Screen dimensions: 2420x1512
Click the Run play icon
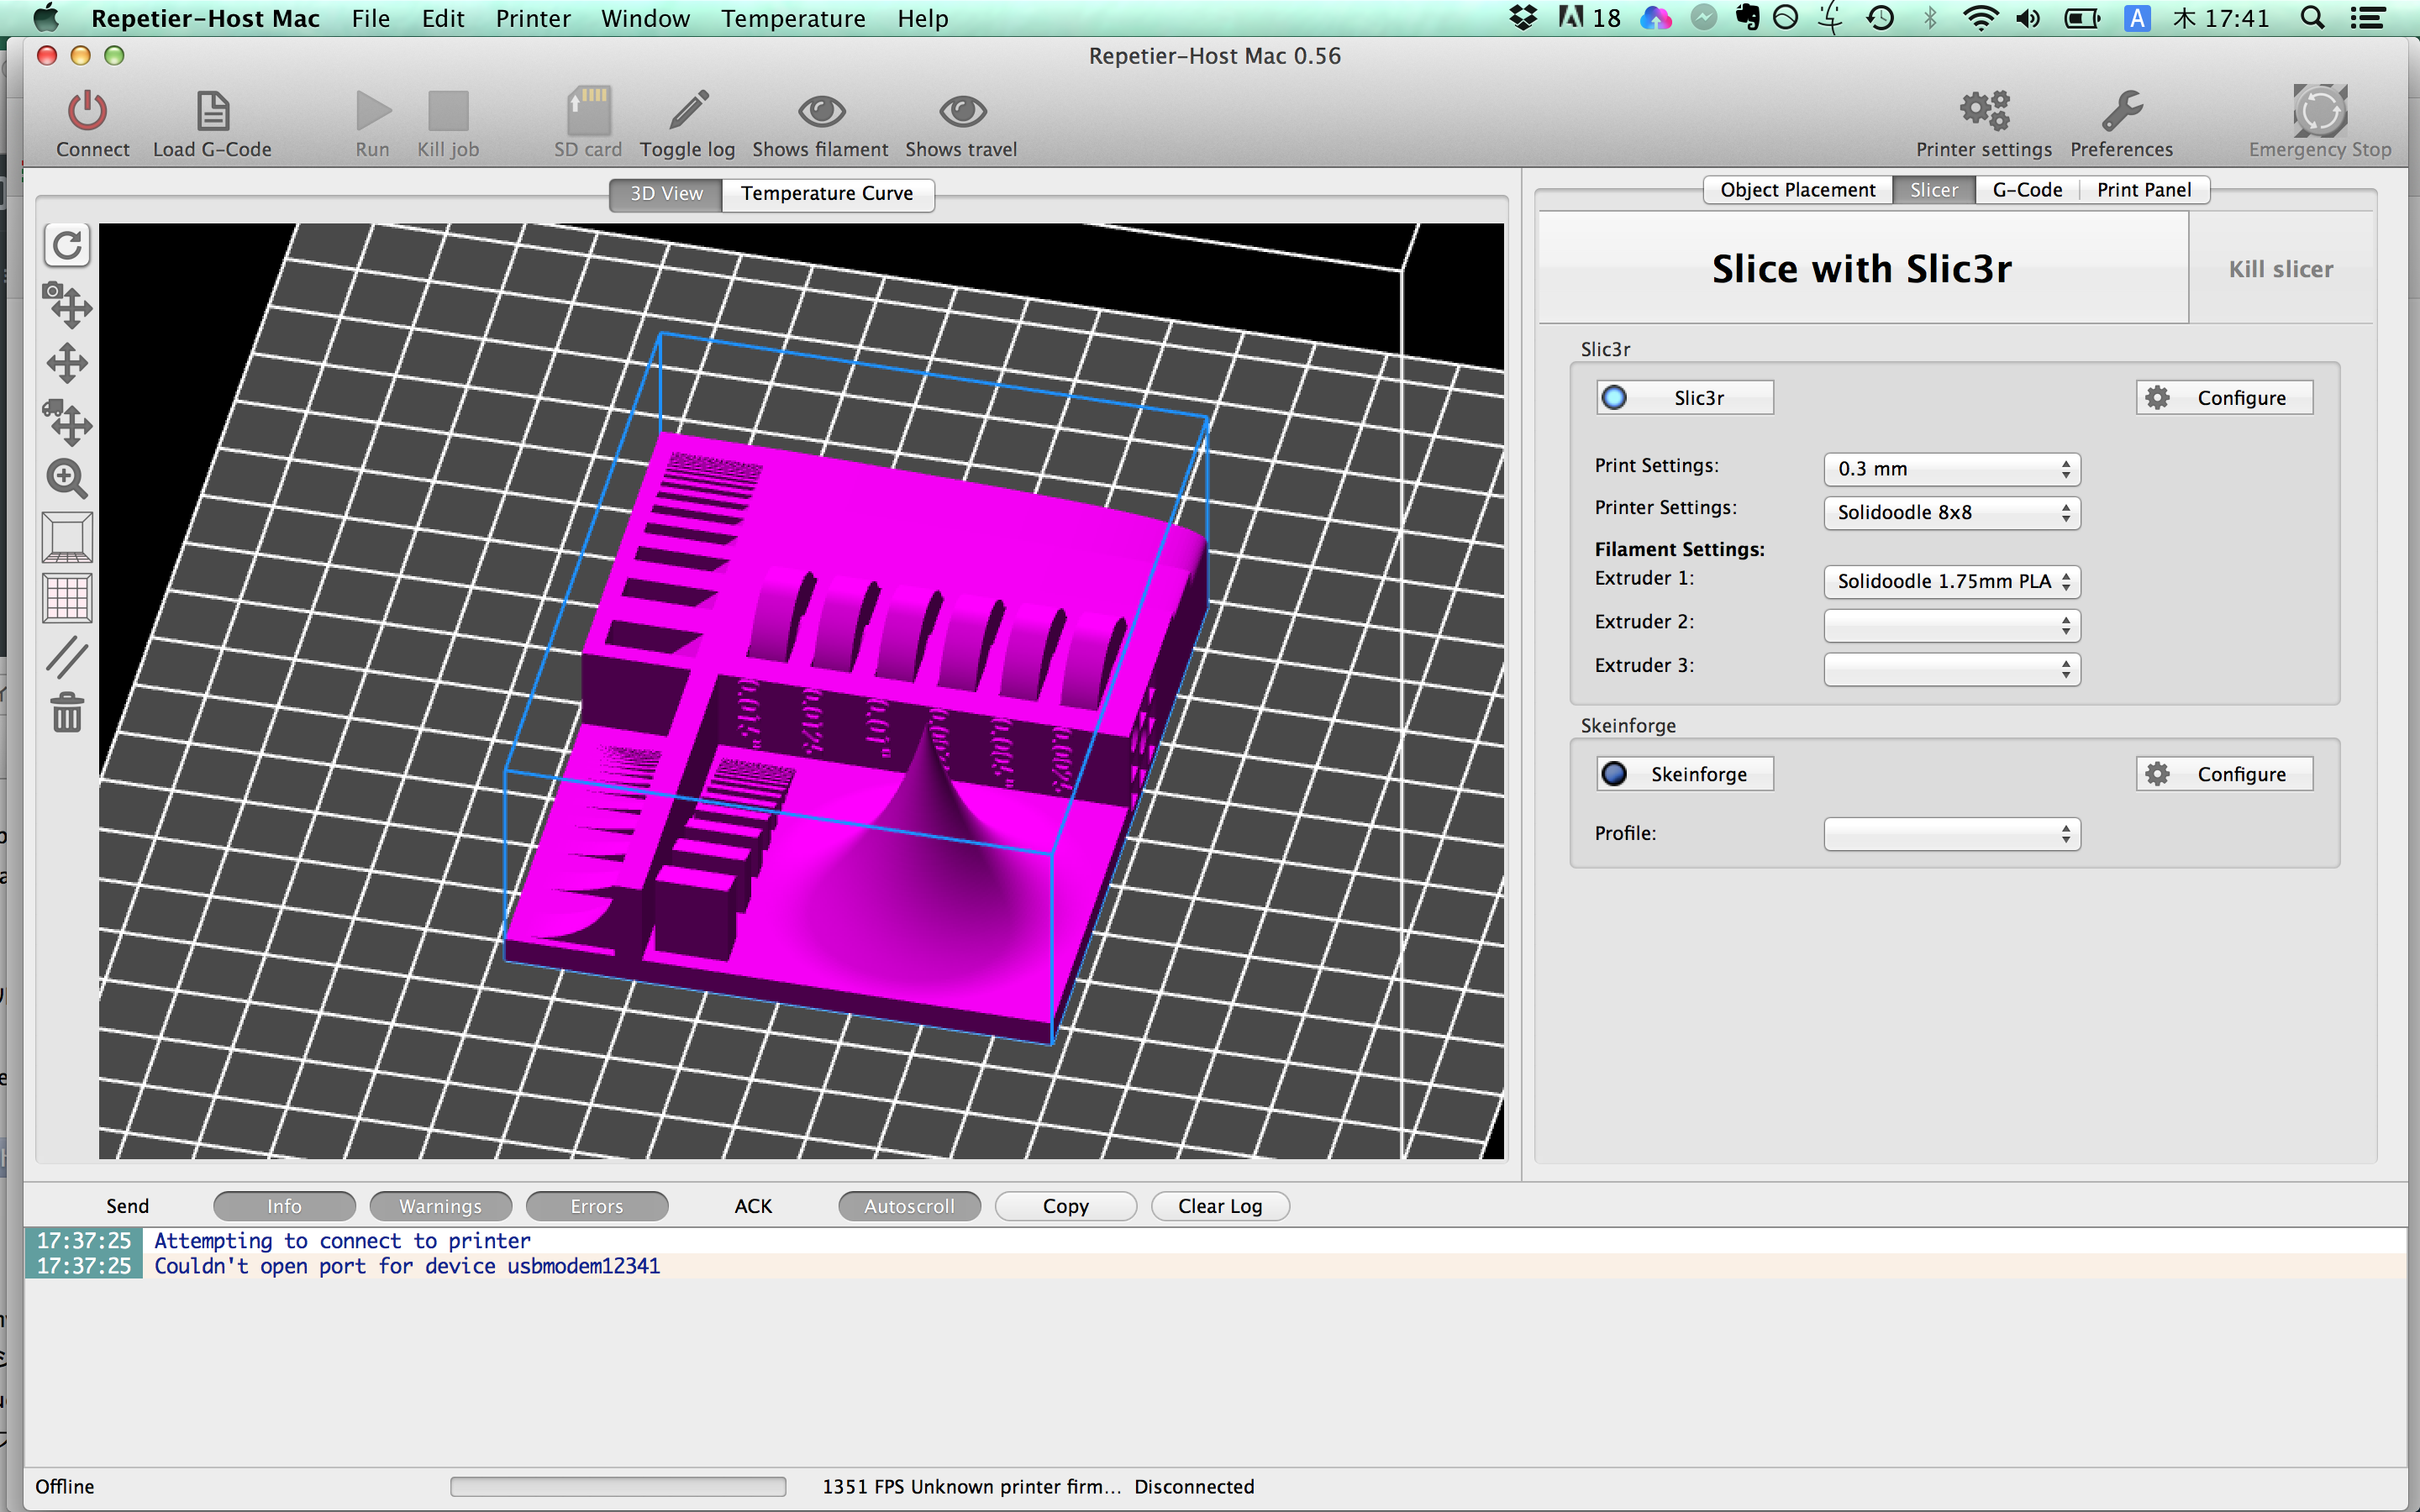[x=373, y=110]
